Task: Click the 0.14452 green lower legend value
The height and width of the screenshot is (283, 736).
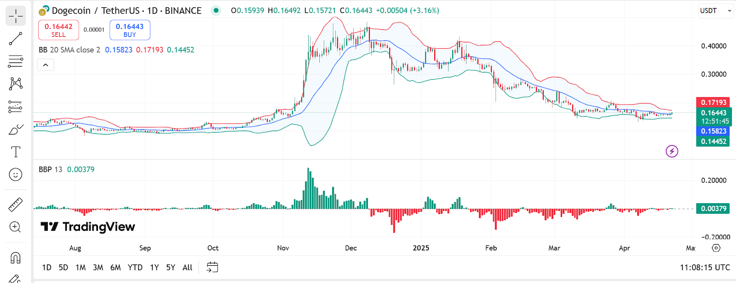Action: pyautogui.click(x=180, y=50)
